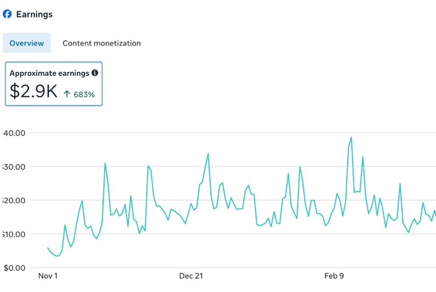Click the 10.00 y-axis label
Viewport: 436px width, 292px height.
pos(14,234)
